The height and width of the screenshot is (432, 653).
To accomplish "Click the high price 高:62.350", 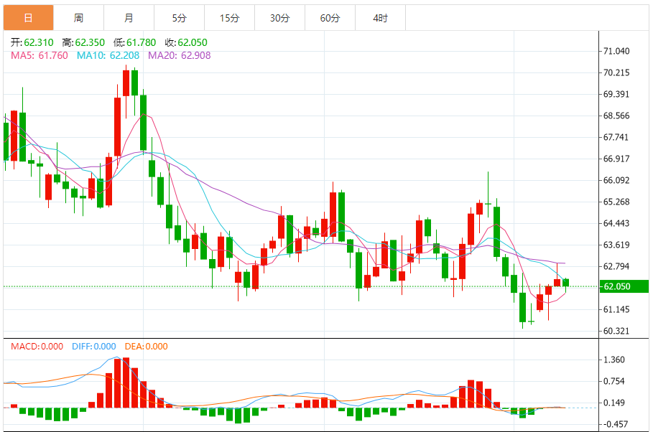I will click(x=83, y=42).
